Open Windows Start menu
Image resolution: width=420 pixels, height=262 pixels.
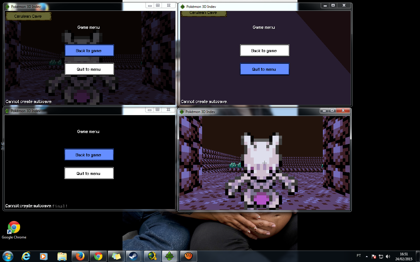point(8,256)
